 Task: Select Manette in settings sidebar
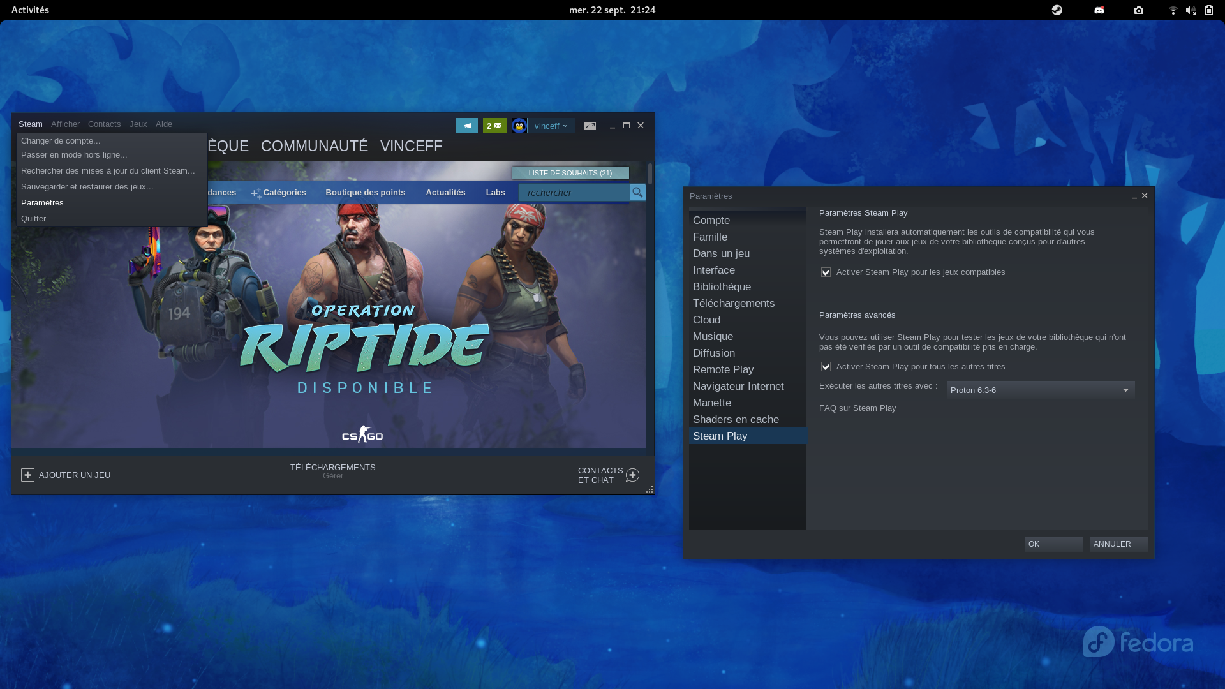[748, 403]
